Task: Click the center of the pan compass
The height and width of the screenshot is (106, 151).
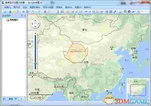Action: click(35, 24)
